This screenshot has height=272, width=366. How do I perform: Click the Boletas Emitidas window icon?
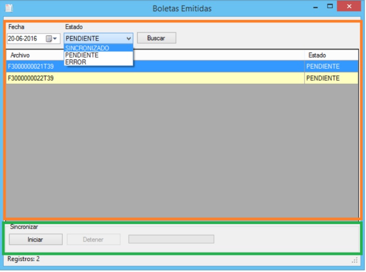(9, 8)
